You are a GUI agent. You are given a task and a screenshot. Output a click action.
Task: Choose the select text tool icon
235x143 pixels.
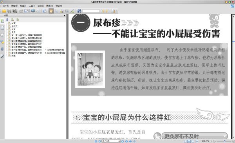click(x=61, y=11)
